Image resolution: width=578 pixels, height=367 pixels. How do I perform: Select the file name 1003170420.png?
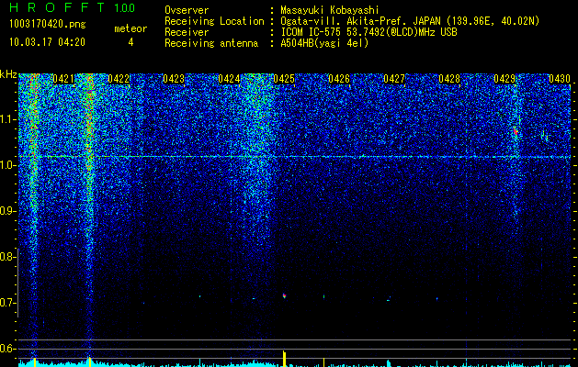point(48,25)
